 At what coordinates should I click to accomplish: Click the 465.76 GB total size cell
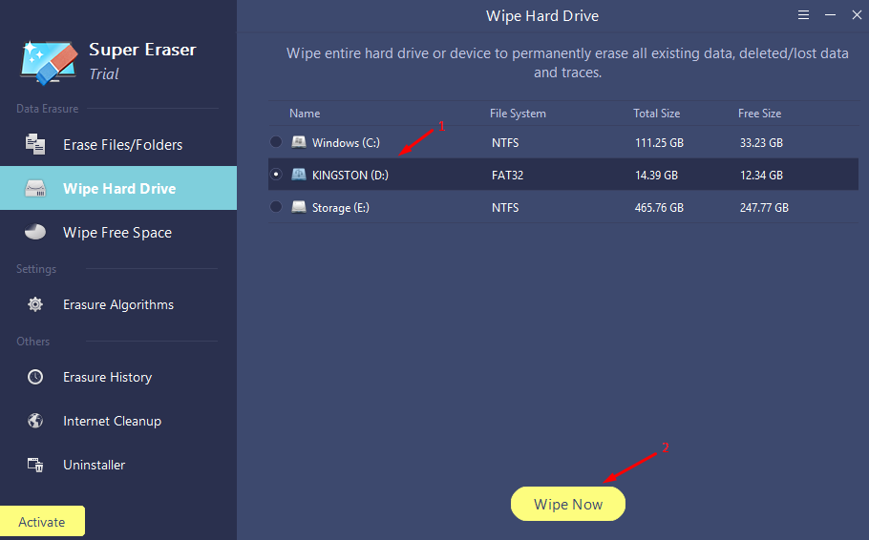coord(659,208)
